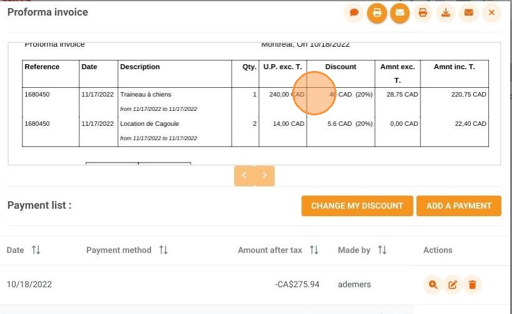Image resolution: width=512 pixels, height=314 pixels.
Task: Click the Reference column header
Action: 42,67
